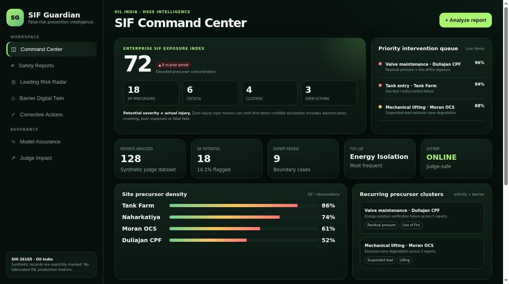Click the SIH 26165 · Oil India note
This screenshot has height=284, width=509.
click(x=51, y=264)
